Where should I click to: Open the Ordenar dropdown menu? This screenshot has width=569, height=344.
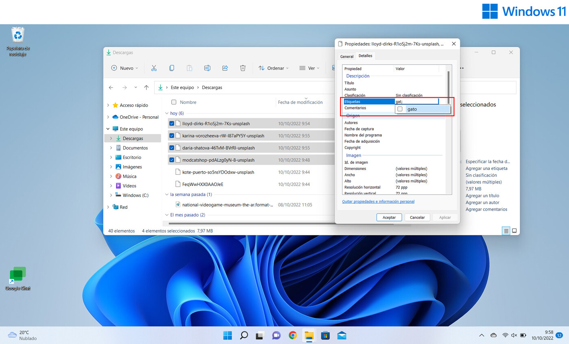pyautogui.click(x=274, y=68)
